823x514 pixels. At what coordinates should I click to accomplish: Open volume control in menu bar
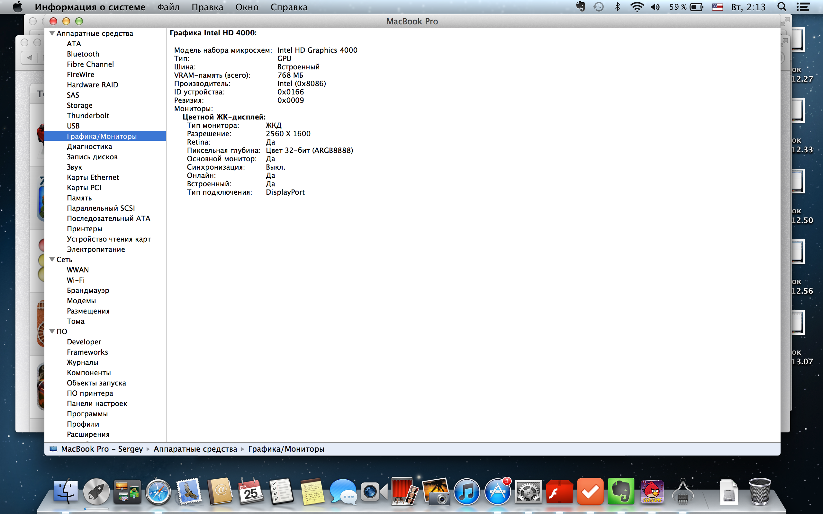(x=655, y=7)
